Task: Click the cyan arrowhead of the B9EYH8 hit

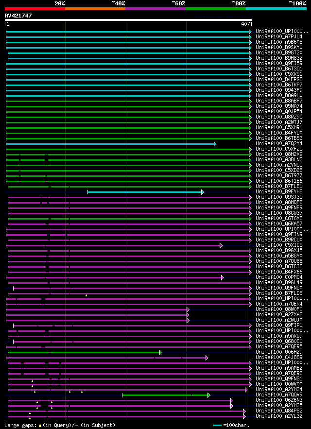Action: [x=203, y=192]
